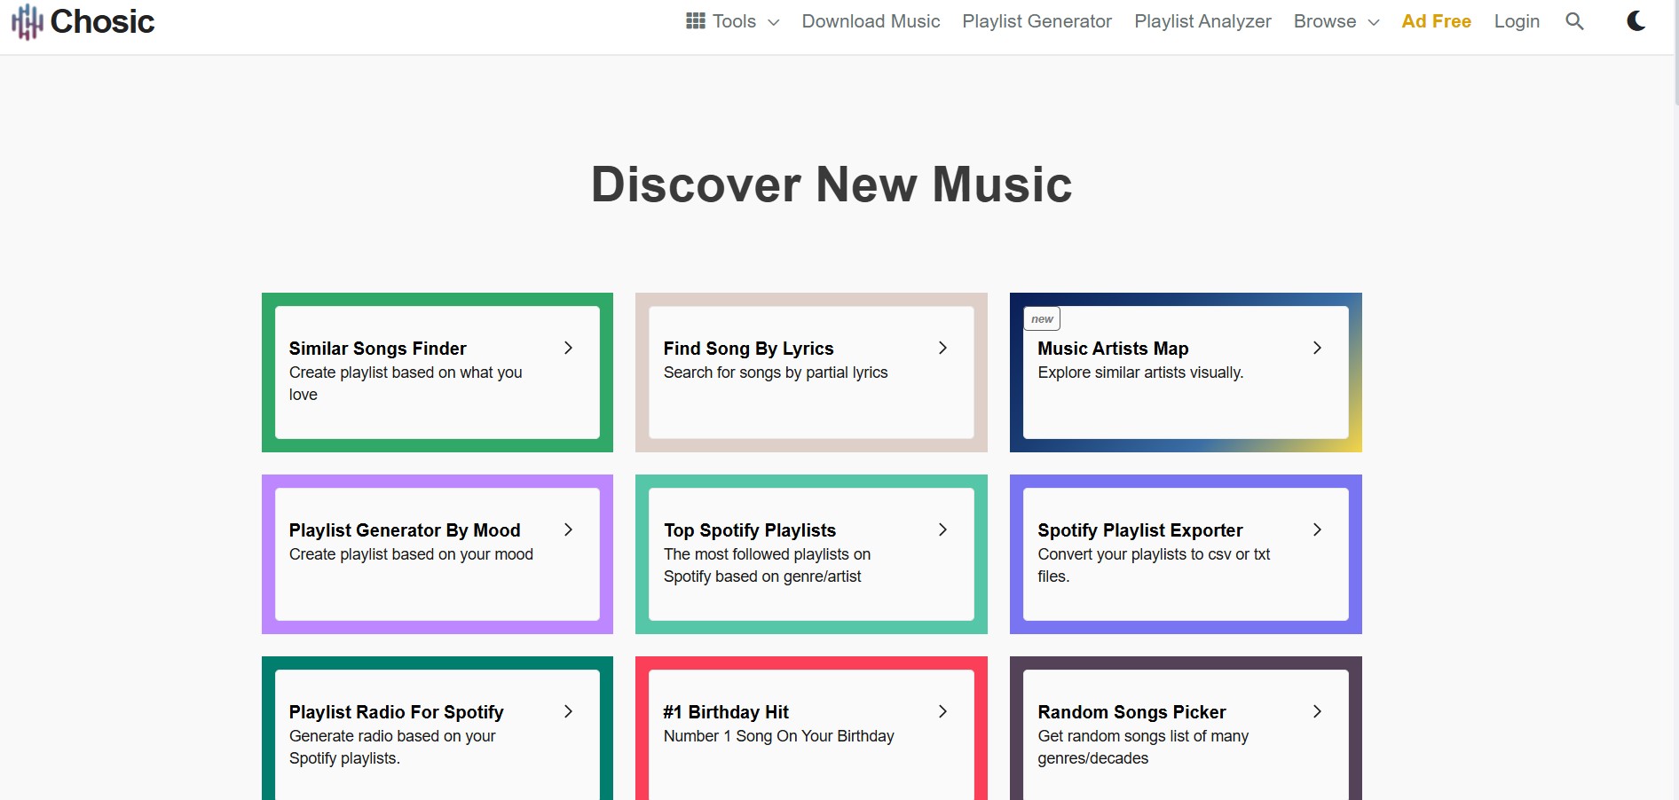Image resolution: width=1679 pixels, height=800 pixels.
Task: Click arrow on Spotify Playlist Exporter card
Action: click(x=1317, y=530)
